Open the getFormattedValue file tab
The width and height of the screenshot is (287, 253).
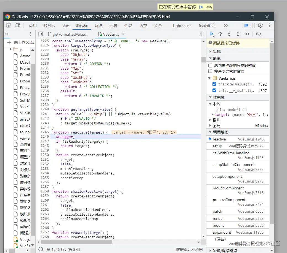70,34
